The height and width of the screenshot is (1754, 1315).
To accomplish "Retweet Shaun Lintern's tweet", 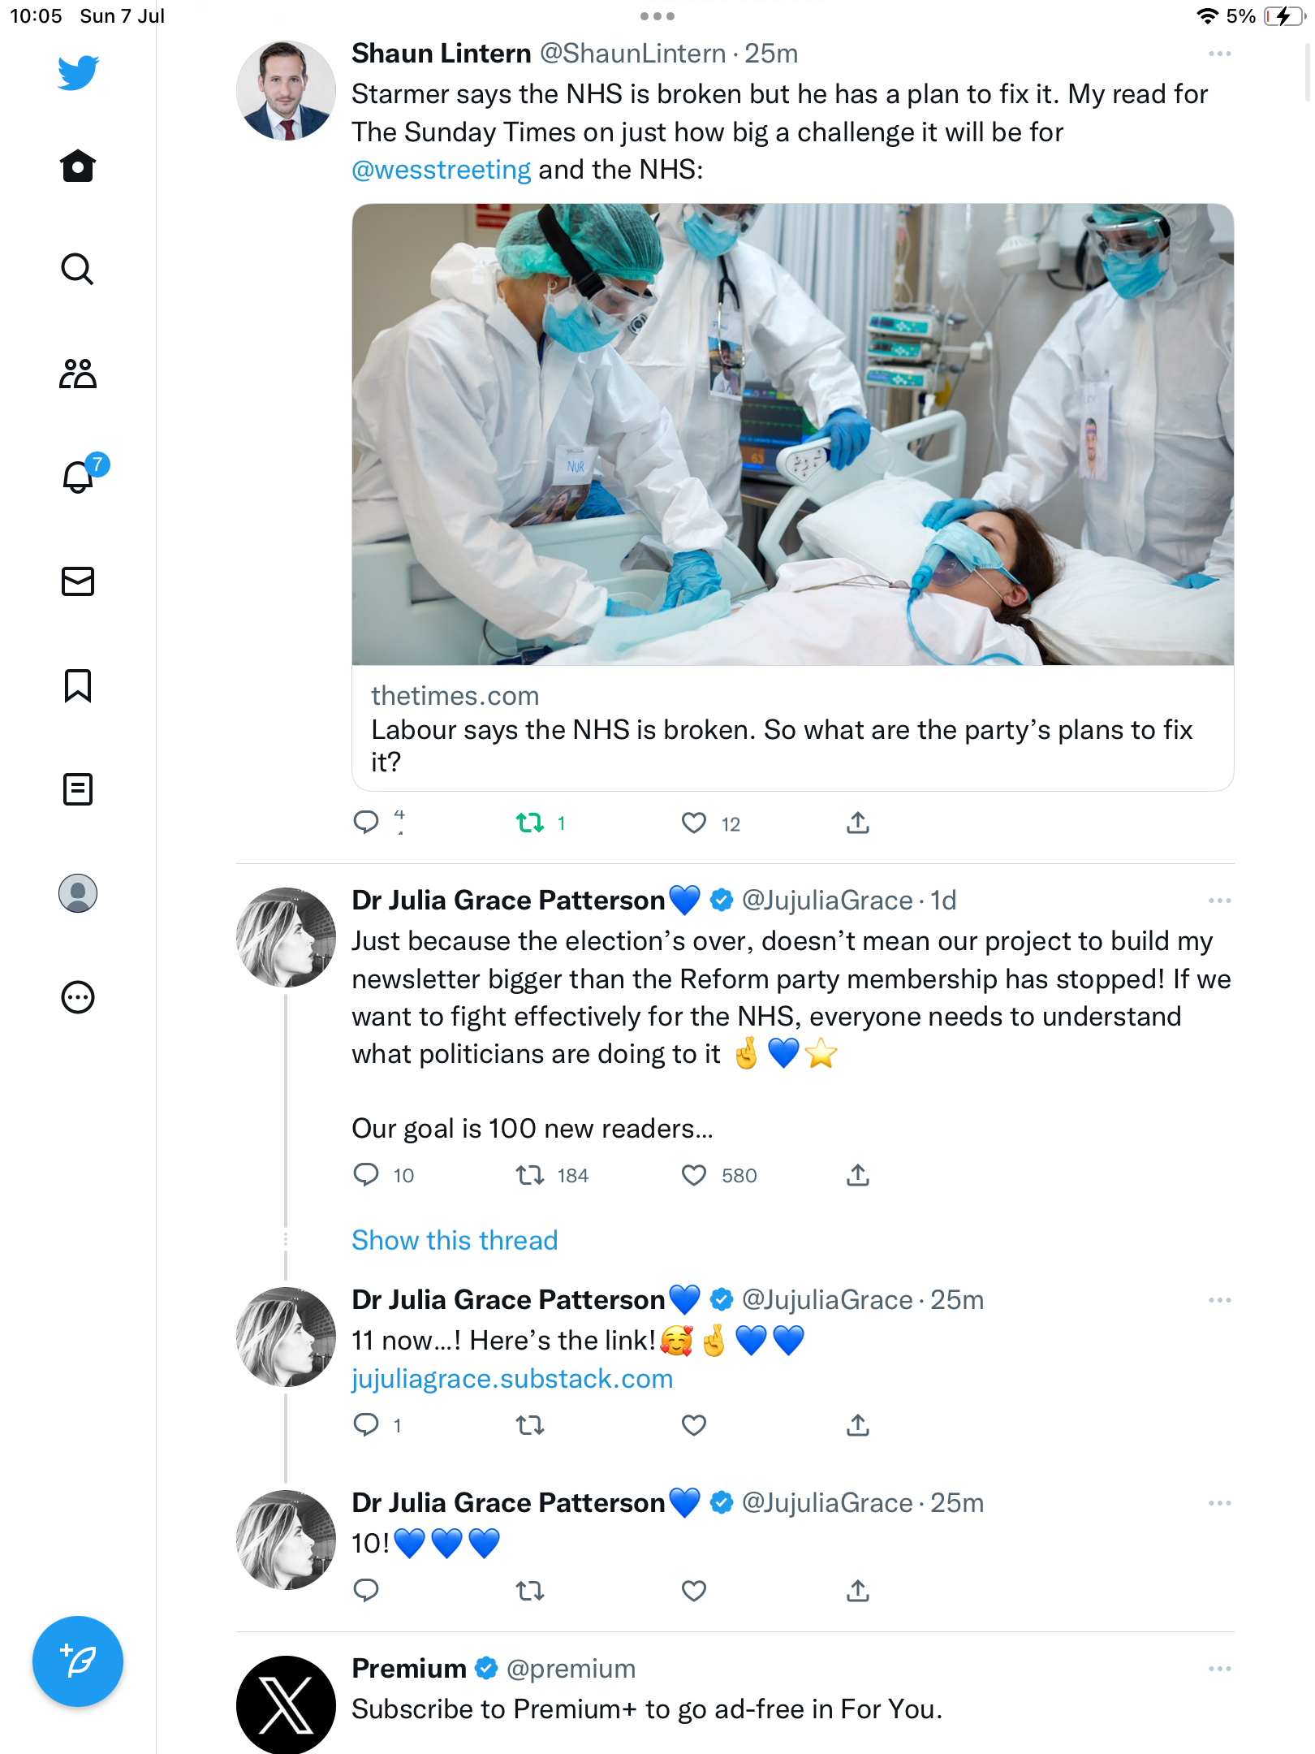I will tap(530, 823).
